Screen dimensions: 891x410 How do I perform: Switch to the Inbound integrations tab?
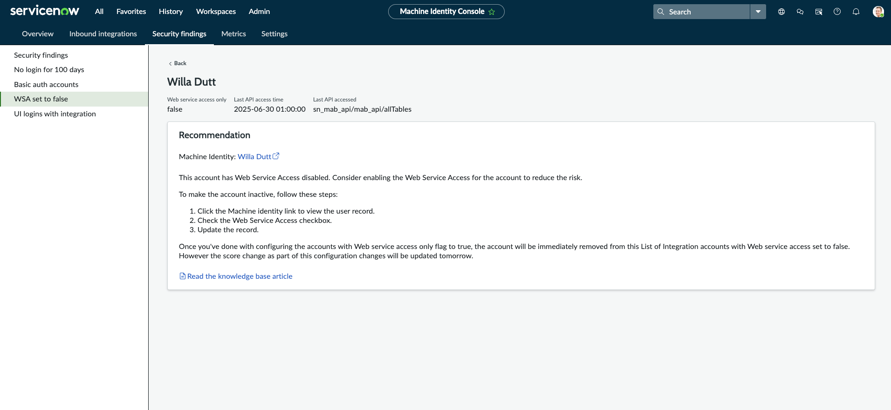[103, 34]
